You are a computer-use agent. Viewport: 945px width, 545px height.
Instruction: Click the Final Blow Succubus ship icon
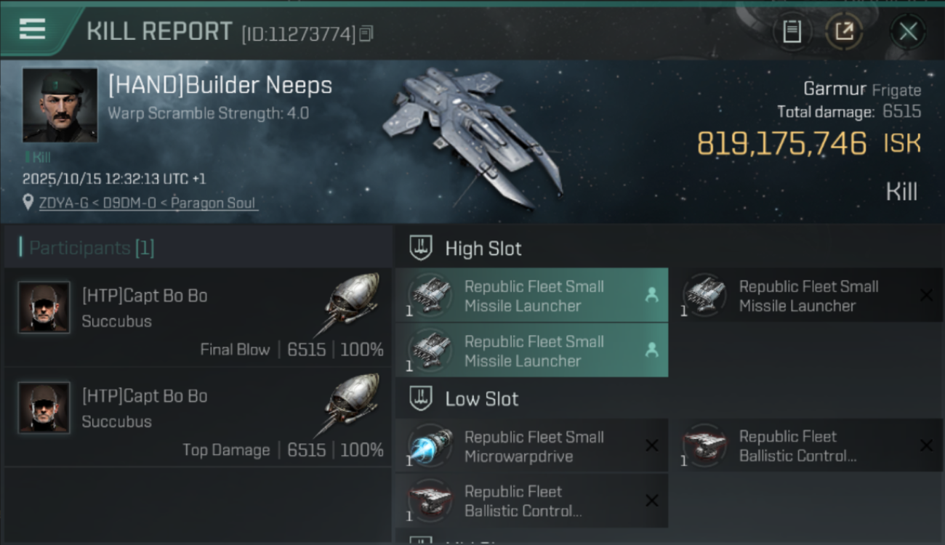(348, 303)
